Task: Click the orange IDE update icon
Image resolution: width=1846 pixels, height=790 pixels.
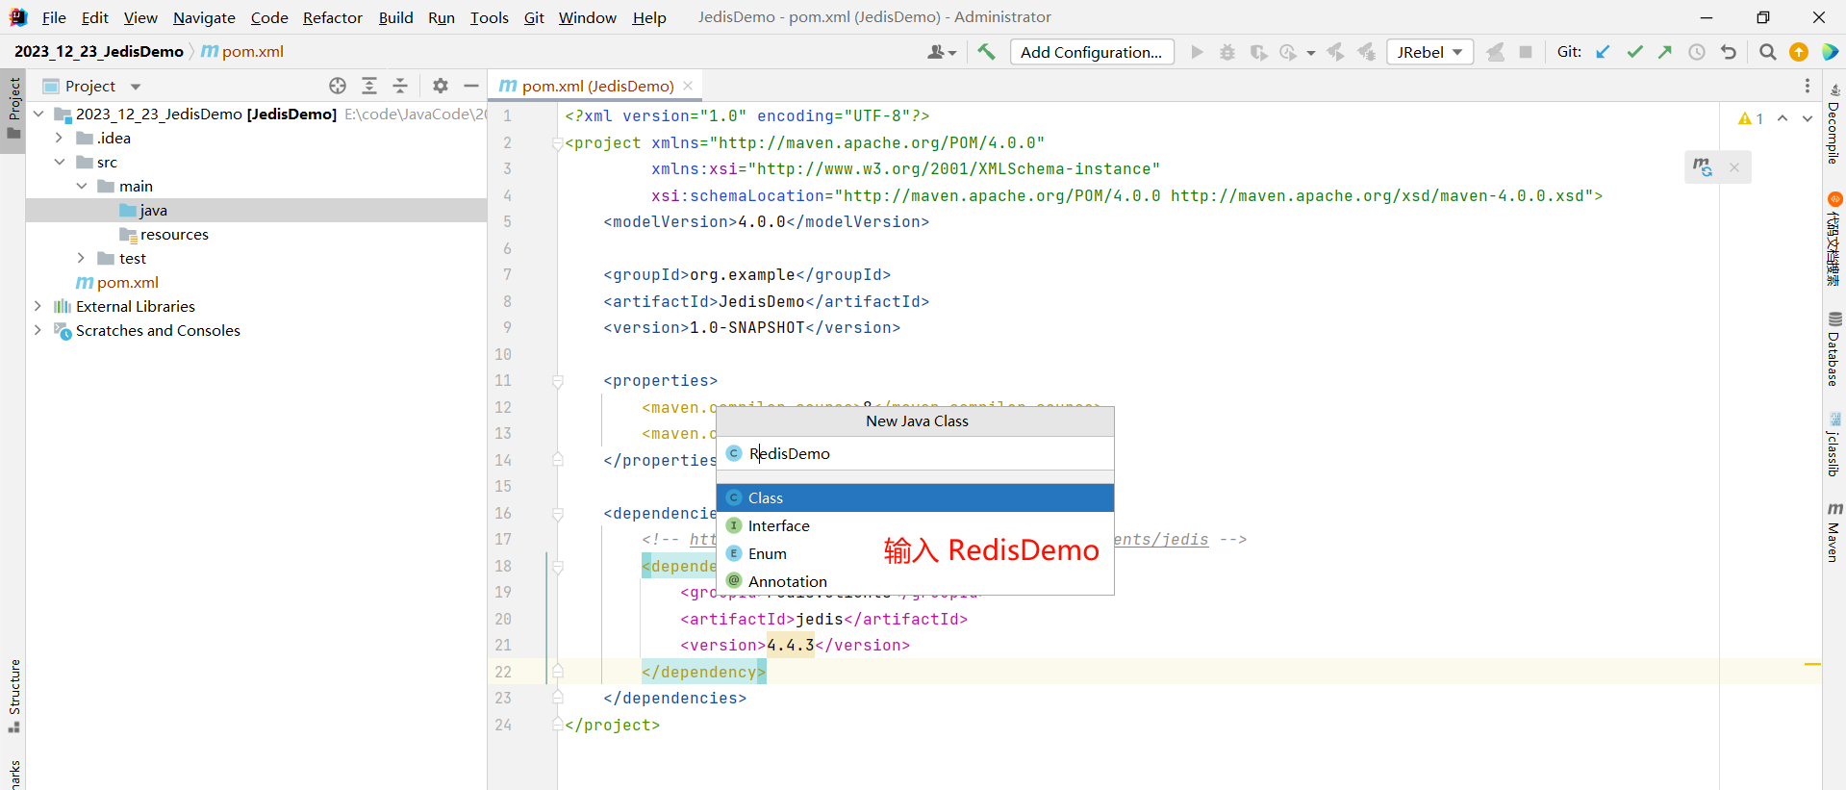Action: point(1799,52)
